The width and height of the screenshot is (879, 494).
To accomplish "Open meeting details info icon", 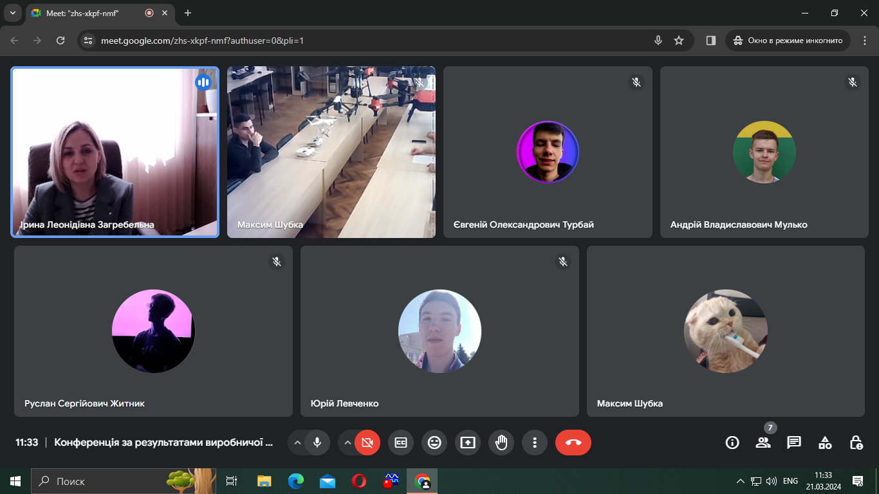I will tap(732, 443).
